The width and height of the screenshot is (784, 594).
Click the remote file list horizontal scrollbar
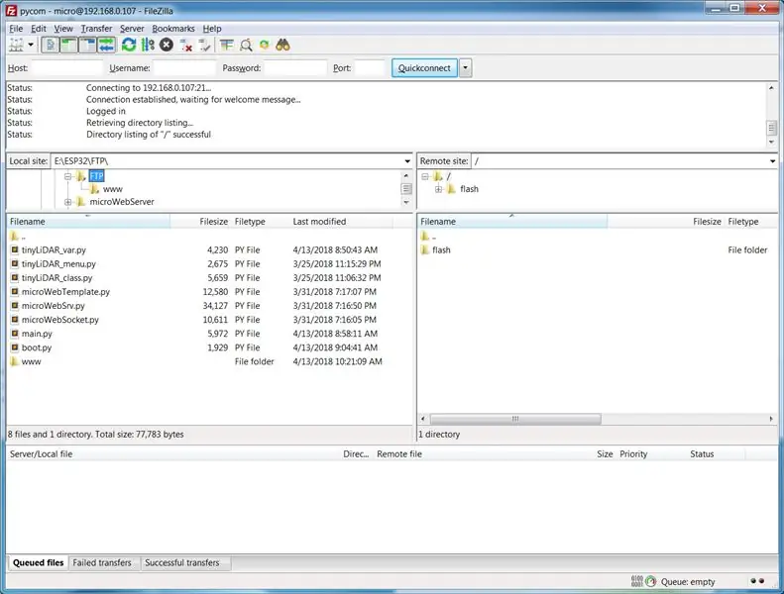[x=515, y=419]
